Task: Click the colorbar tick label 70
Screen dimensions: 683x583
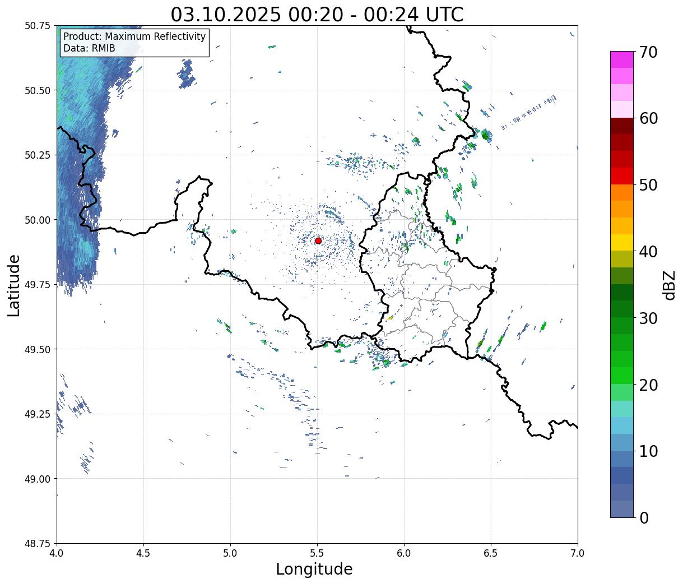Action: tap(648, 52)
